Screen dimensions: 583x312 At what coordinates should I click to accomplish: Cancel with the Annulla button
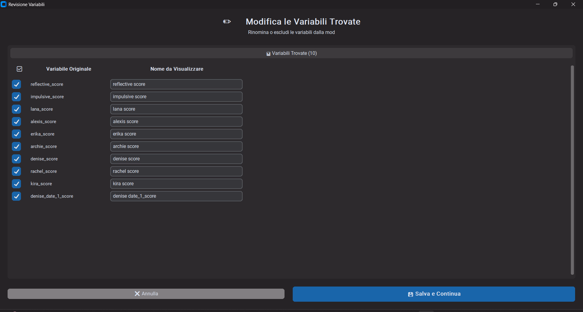146,294
